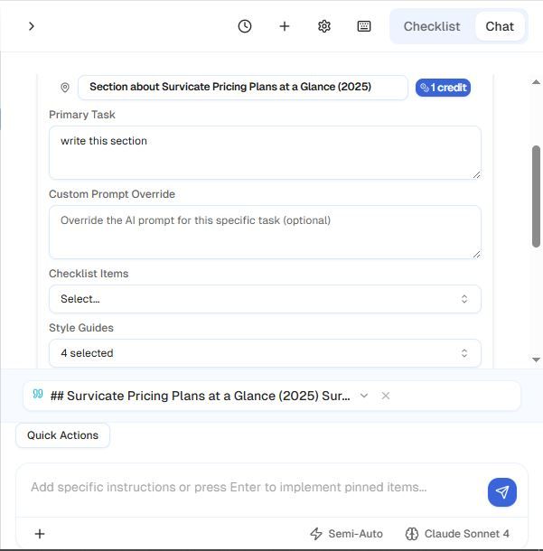Remove the pinned Survicate Pricing Plans item
The height and width of the screenshot is (551, 543).
(x=386, y=396)
